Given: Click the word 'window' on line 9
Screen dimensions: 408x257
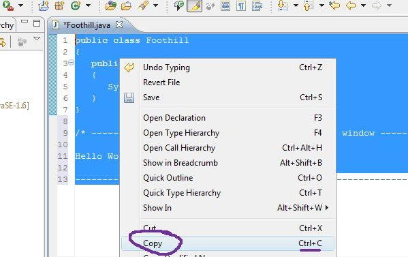Looking at the screenshot, I should 358,133.
